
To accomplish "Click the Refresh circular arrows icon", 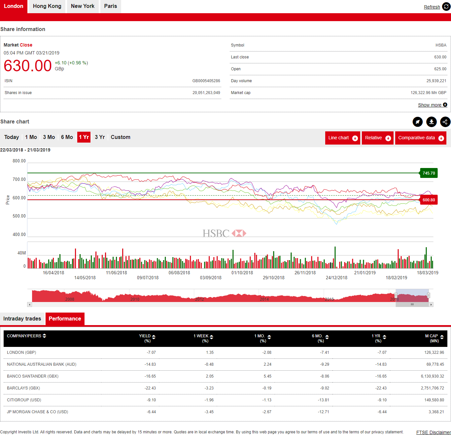I will tap(446, 7).
